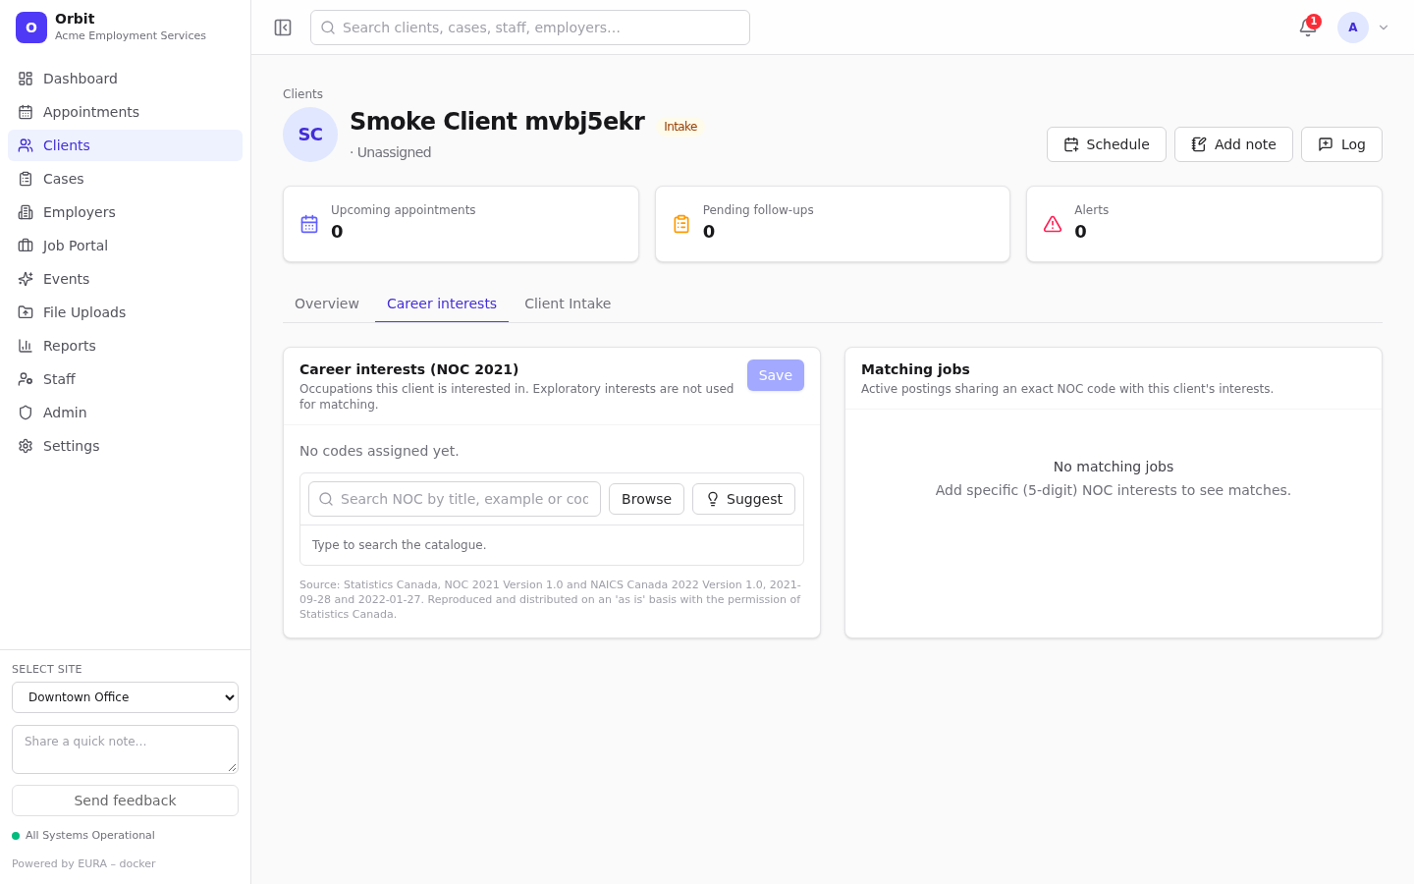This screenshot has height=884, width=1414.
Task: Click the Orbit logo icon
Action: pyautogui.click(x=31, y=28)
